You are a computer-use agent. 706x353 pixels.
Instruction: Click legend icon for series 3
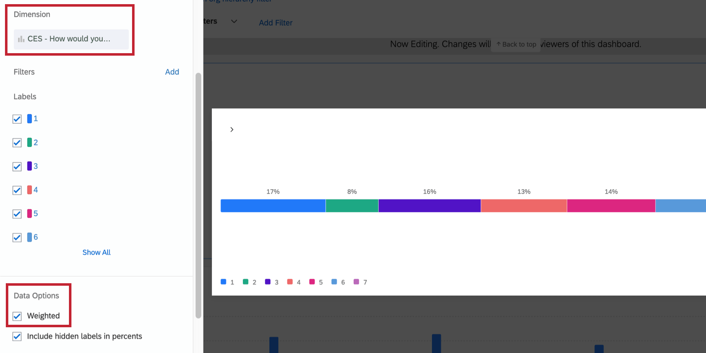click(267, 282)
